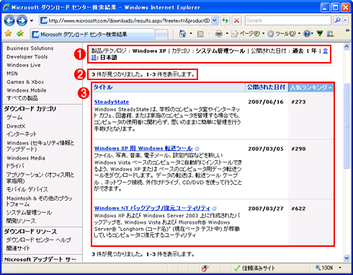Expand the toolbar overflow chevron
Screen dimensions: 353x275
tap(347, 30)
